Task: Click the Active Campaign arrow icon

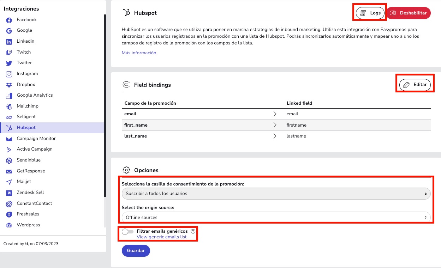Action: coord(9,150)
